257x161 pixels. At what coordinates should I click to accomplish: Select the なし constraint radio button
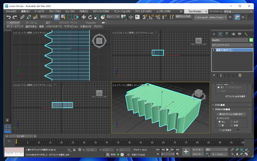tap(219, 122)
